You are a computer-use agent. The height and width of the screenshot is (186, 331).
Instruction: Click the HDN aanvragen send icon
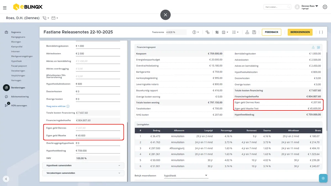(x=6, y=106)
